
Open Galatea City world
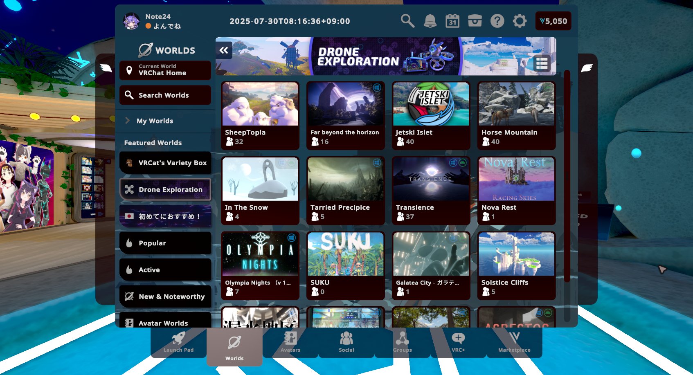431,266
